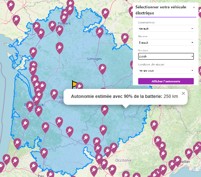Image resolution: width=201 pixels, height=177 pixels.
Task: Select the charging marker beside the yellow flag
Action: (x=79, y=86)
